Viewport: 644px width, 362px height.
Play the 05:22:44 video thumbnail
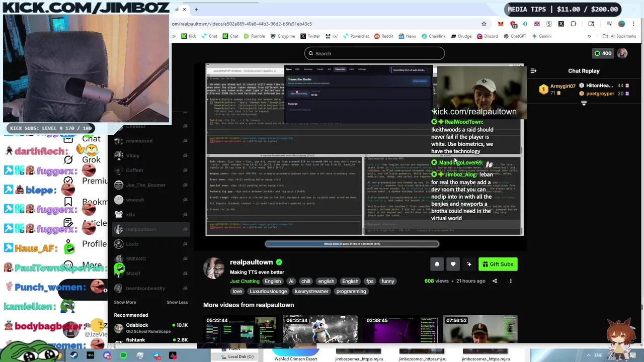click(x=240, y=330)
